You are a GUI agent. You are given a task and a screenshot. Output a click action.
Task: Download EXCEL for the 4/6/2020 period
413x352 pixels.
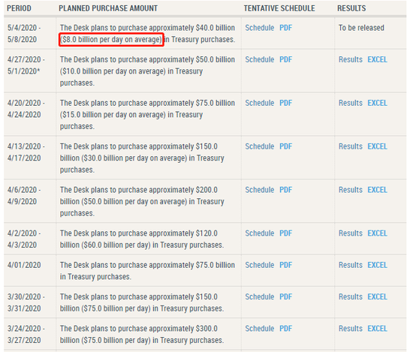coord(377,190)
